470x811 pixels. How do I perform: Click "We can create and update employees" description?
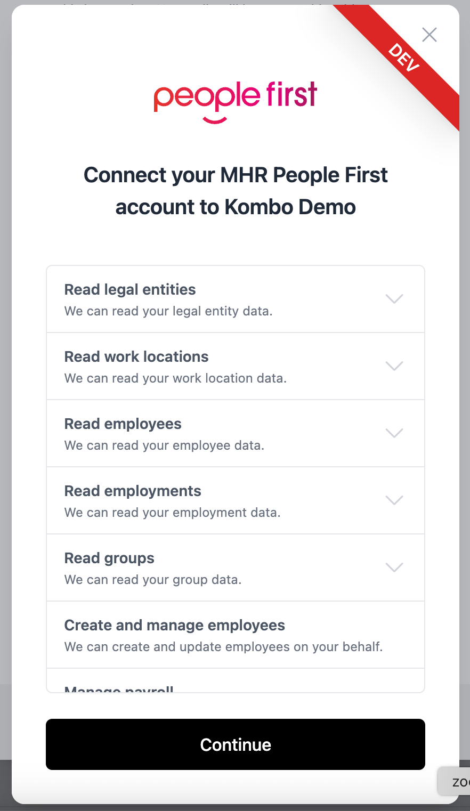(x=223, y=647)
